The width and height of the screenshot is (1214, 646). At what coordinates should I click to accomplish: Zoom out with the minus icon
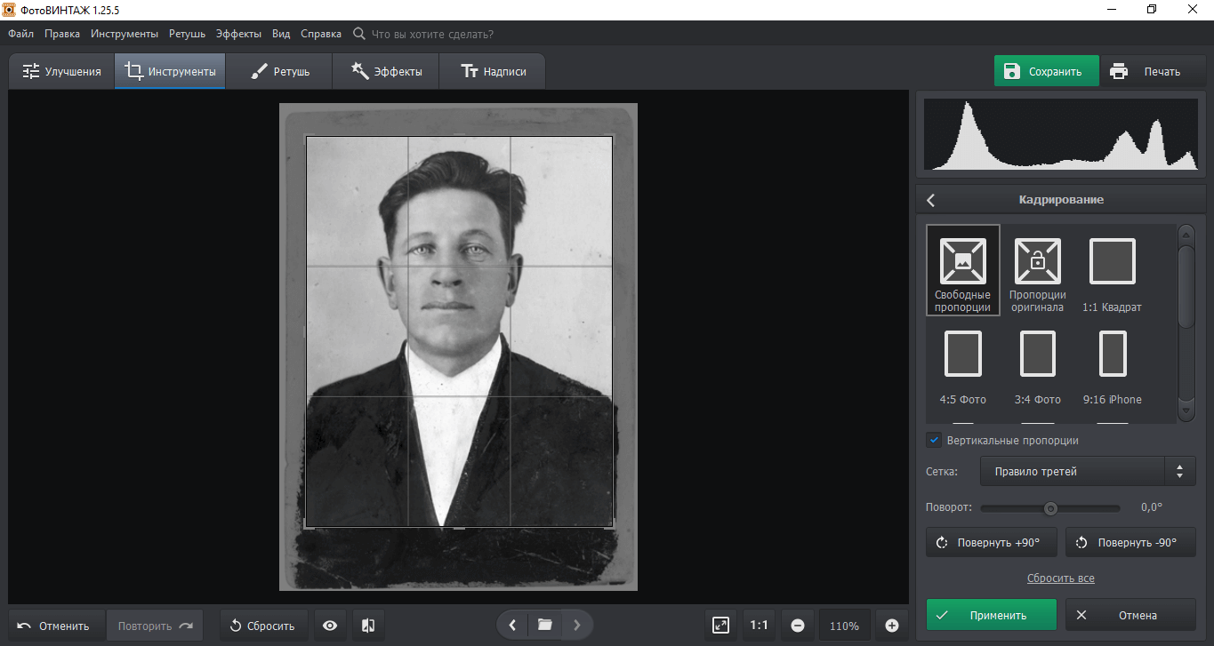pos(798,626)
